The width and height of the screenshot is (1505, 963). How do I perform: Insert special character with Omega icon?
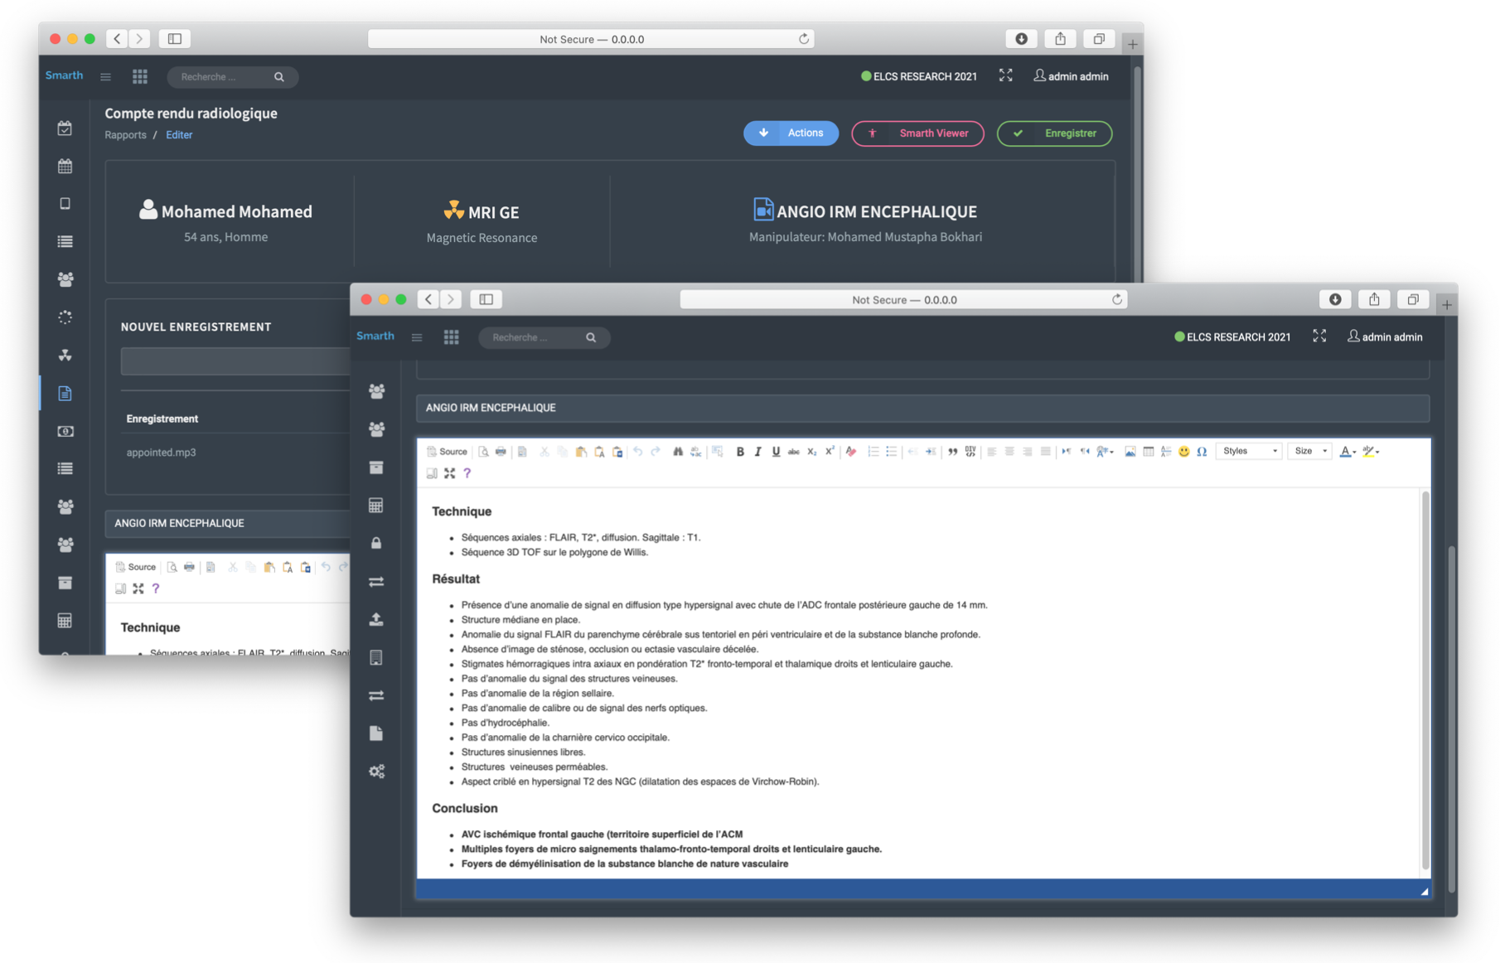coord(1202,452)
